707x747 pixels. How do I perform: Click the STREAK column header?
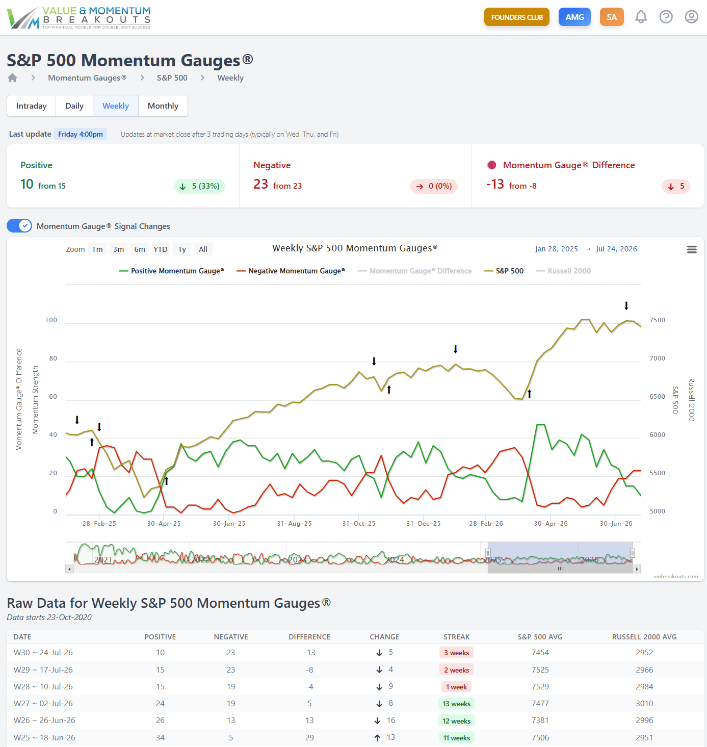(x=457, y=637)
